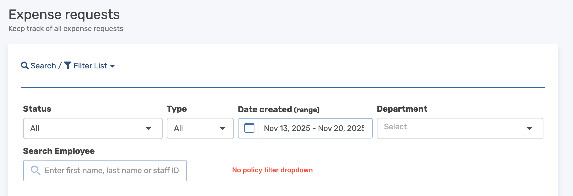Click the red No policy filter dropdown text
The image size is (573, 196).
tap(272, 170)
